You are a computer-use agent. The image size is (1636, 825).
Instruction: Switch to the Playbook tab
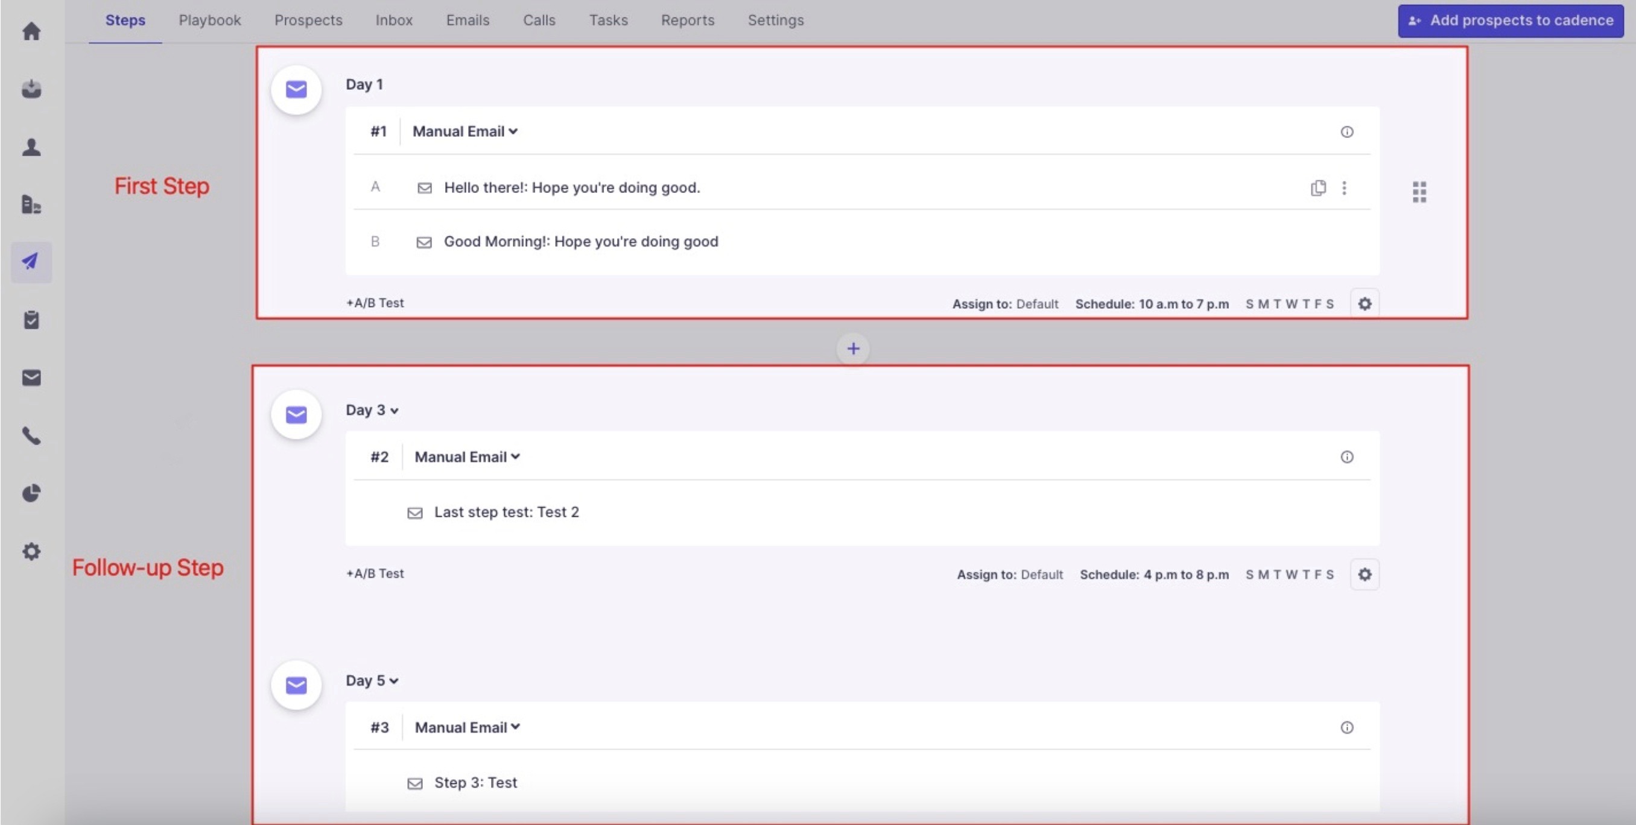point(209,21)
